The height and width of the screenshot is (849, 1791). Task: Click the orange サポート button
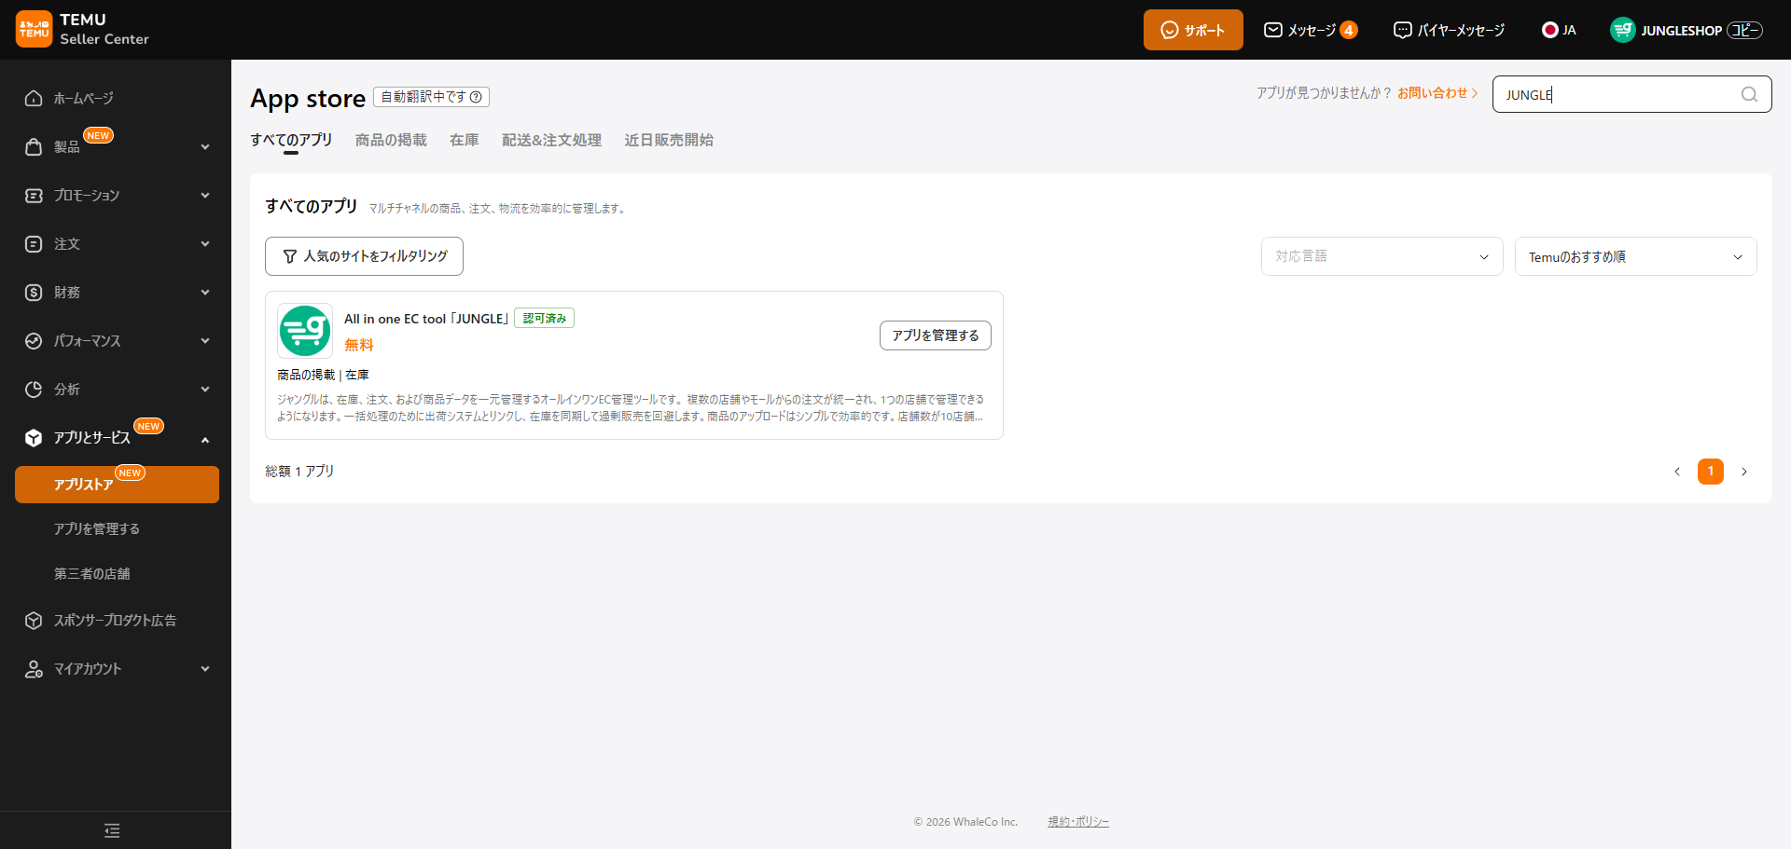[x=1192, y=30]
